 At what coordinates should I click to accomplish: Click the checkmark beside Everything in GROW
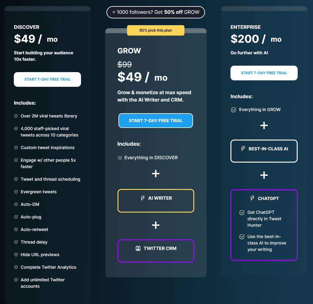(234, 110)
